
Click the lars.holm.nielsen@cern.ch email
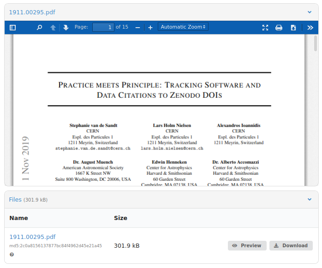pos(172,148)
